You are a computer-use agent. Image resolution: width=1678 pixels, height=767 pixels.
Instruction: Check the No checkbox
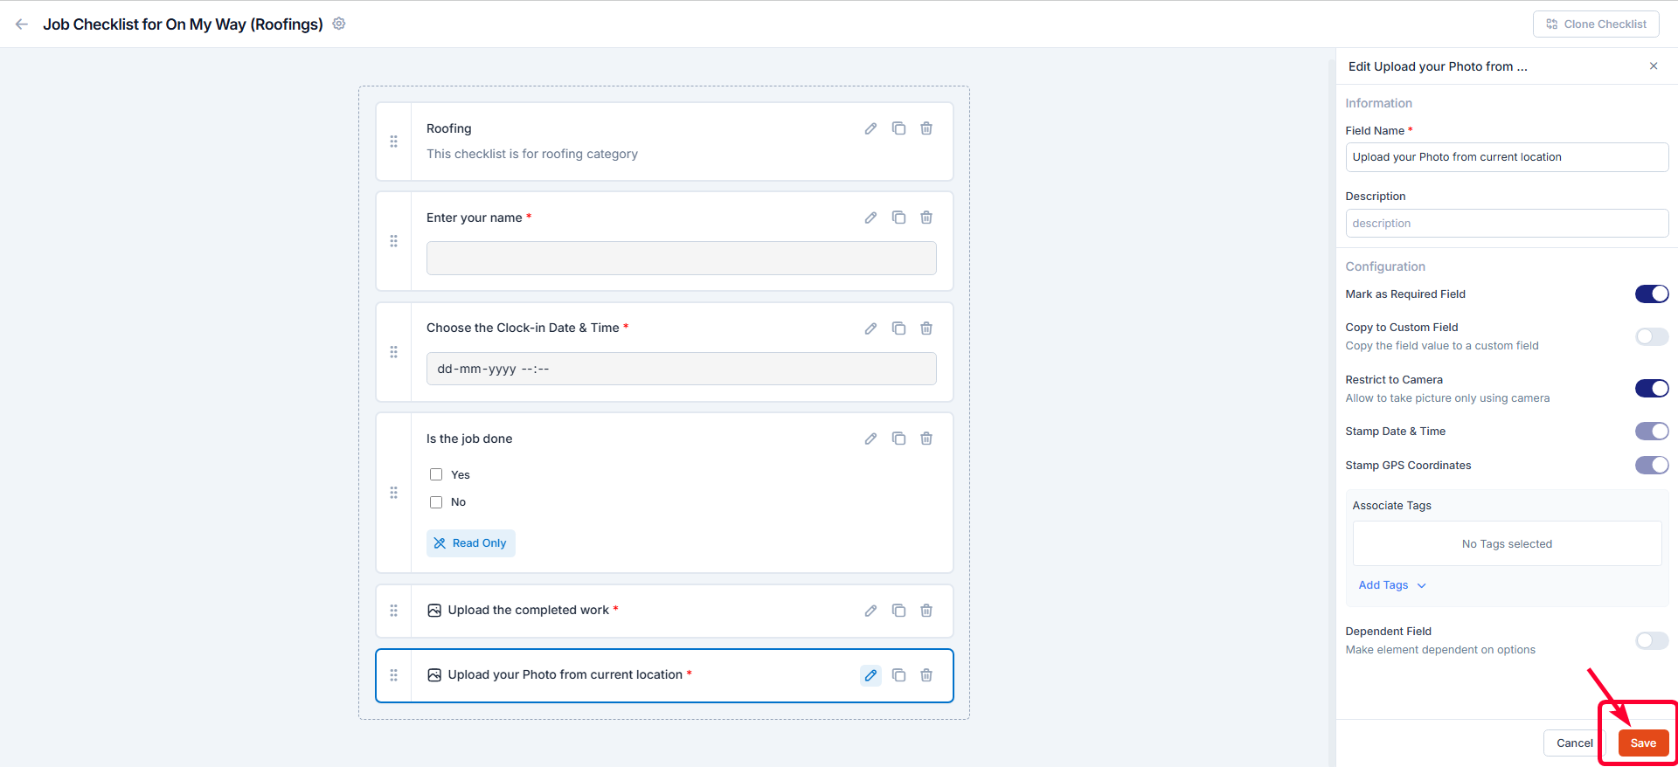click(x=436, y=502)
